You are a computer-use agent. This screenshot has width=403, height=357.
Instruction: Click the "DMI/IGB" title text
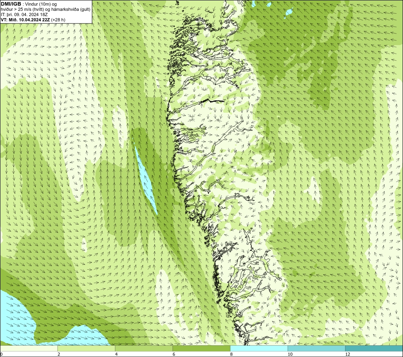pos(11,4)
